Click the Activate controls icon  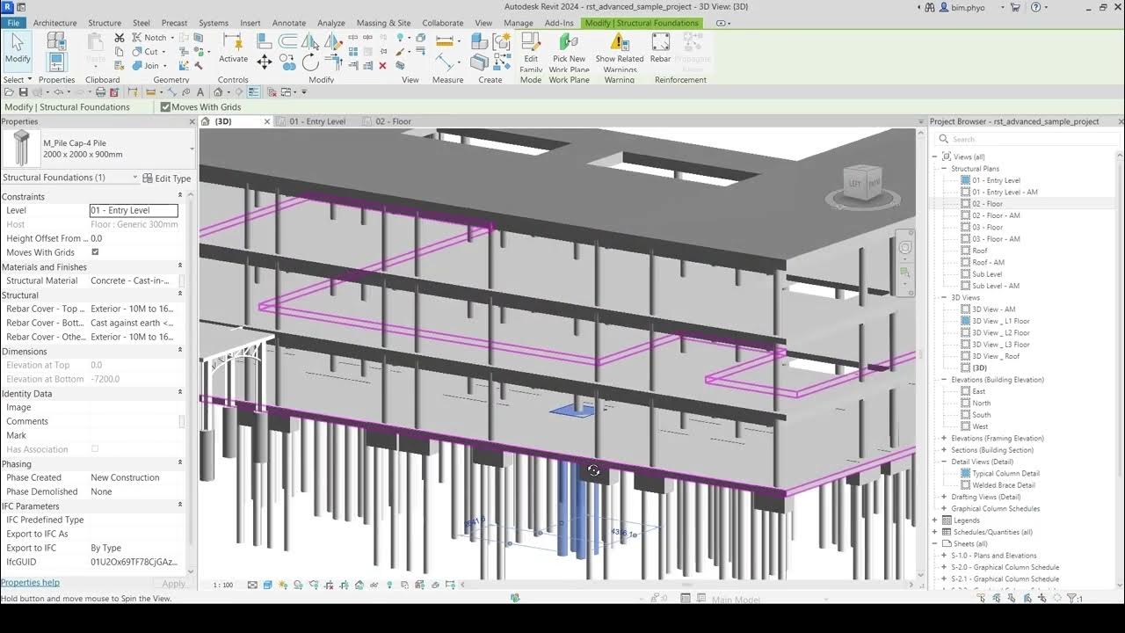[x=233, y=48]
